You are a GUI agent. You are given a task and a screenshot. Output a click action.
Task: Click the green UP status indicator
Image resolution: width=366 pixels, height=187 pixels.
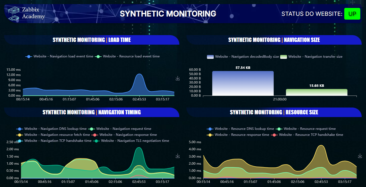tap(352, 14)
